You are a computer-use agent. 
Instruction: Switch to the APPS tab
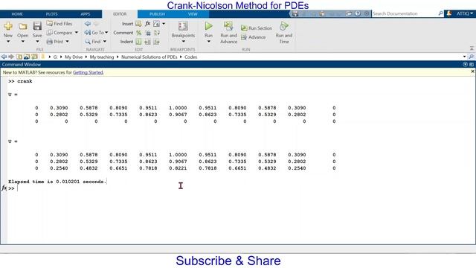(86, 14)
